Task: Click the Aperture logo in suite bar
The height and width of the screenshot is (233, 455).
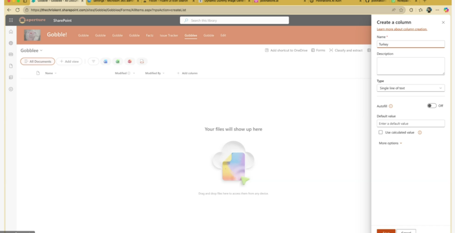Action: point(32,20)
